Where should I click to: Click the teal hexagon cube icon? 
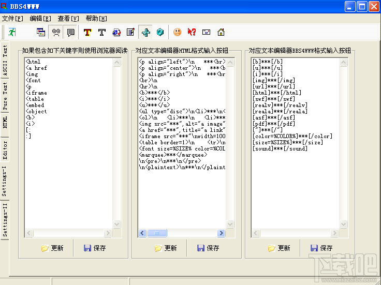(x=160, y=32)
